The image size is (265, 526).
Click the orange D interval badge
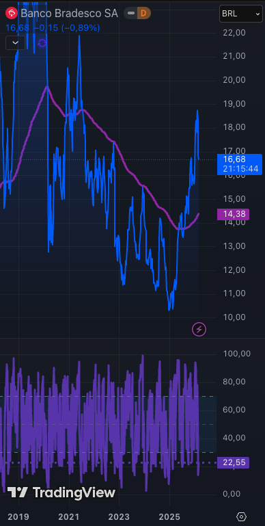(x=144, y=14)
